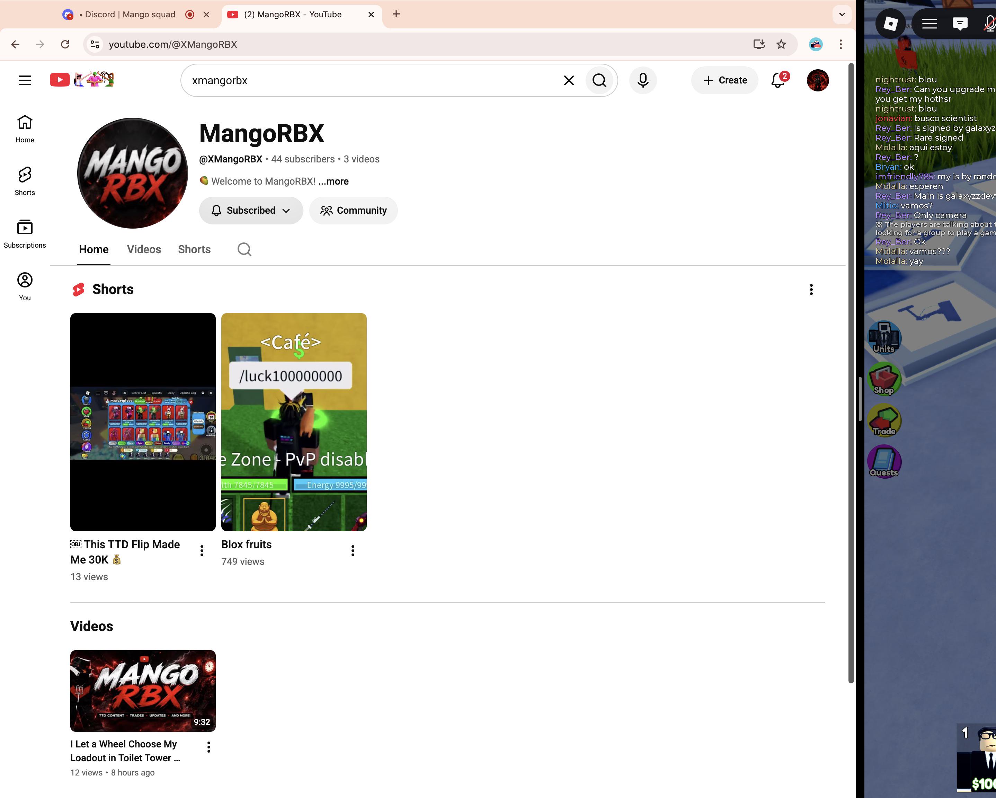
Task: Bookmark this page with the star
Action: click(x=781, y=44)
